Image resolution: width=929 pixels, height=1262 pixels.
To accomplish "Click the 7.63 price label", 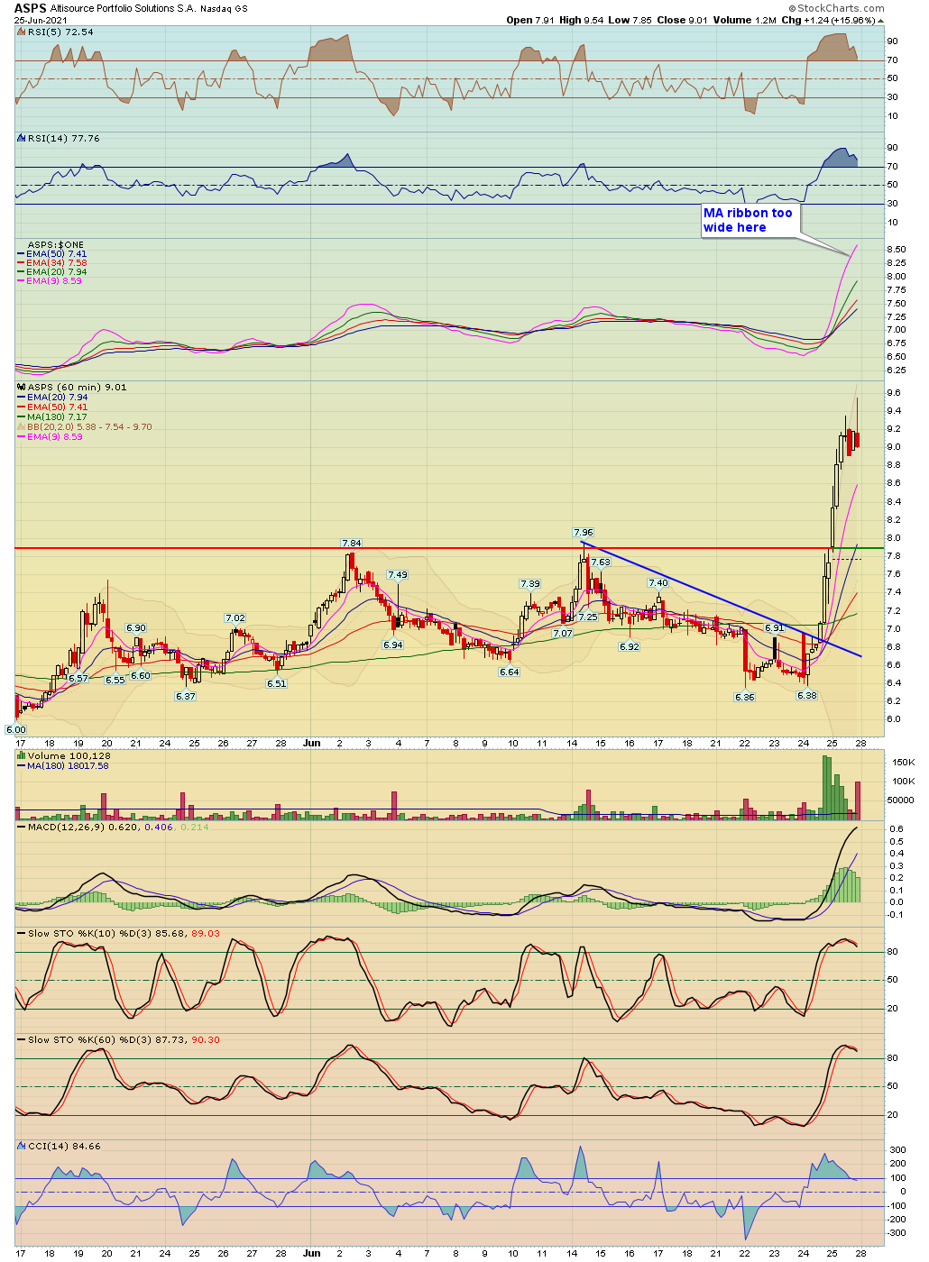I will point(601,562).
